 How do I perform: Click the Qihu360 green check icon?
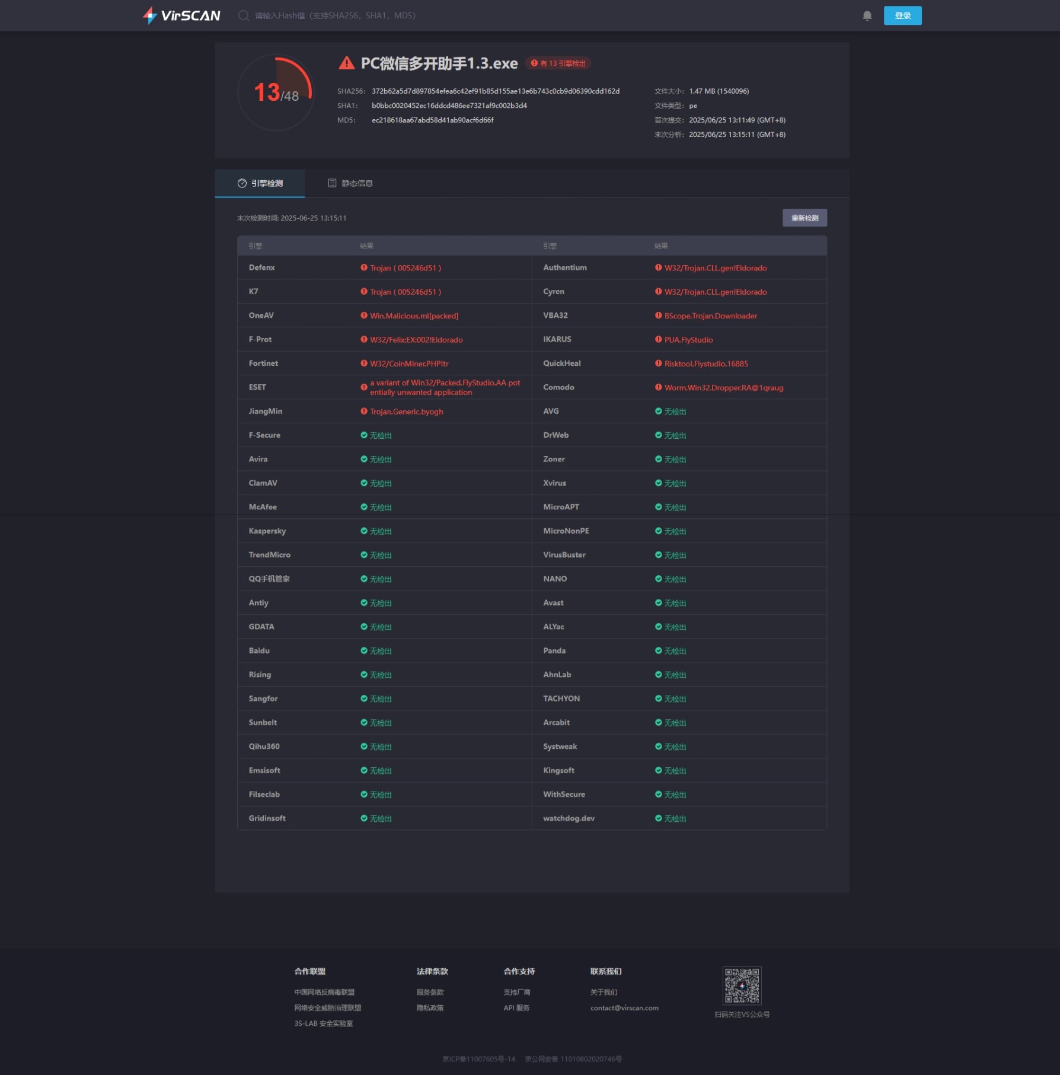click(364, 746)
